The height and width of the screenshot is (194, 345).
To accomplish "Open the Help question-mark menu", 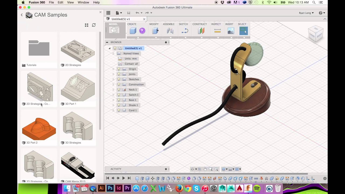I will (322, 13).
